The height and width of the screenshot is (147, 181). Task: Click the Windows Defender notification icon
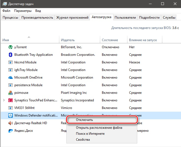pos(11,116)
